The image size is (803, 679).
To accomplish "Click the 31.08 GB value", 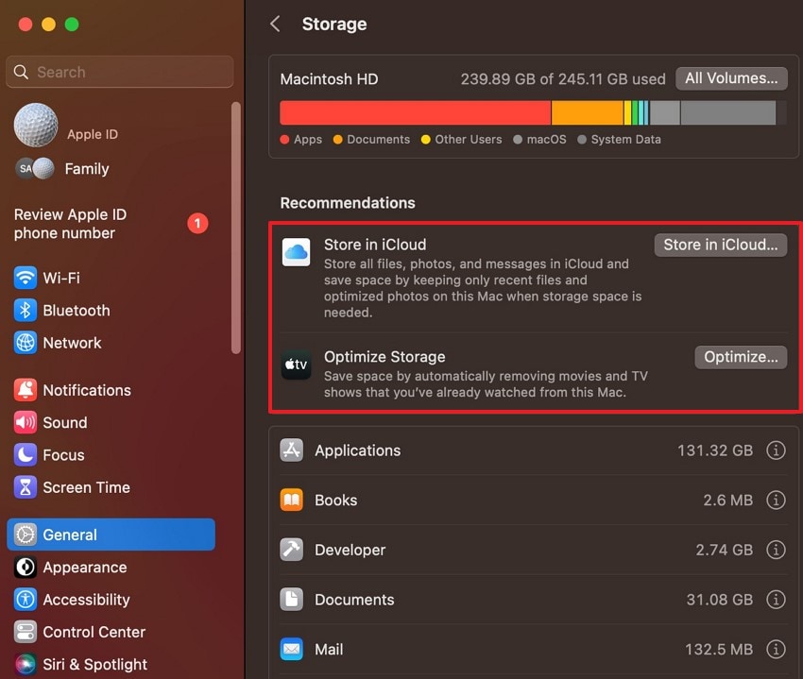I will [x=720, y=599].
